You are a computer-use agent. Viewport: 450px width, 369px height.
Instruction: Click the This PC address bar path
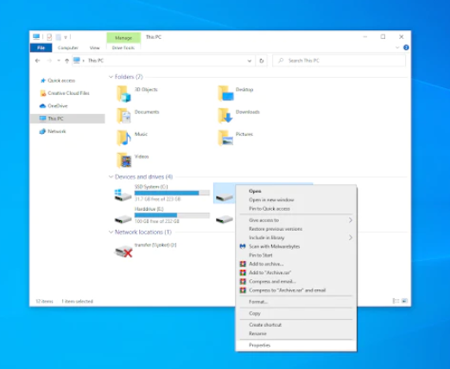coord(96,60)
